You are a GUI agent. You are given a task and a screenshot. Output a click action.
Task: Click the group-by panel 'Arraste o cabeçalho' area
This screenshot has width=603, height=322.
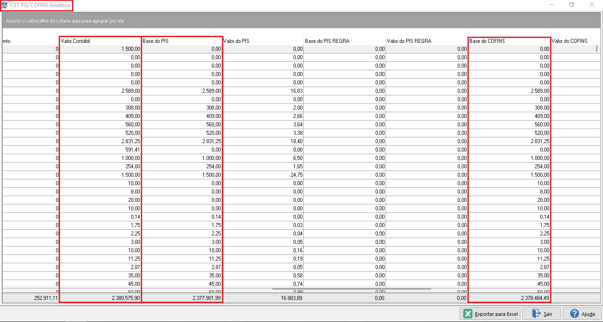pos(301,20)
